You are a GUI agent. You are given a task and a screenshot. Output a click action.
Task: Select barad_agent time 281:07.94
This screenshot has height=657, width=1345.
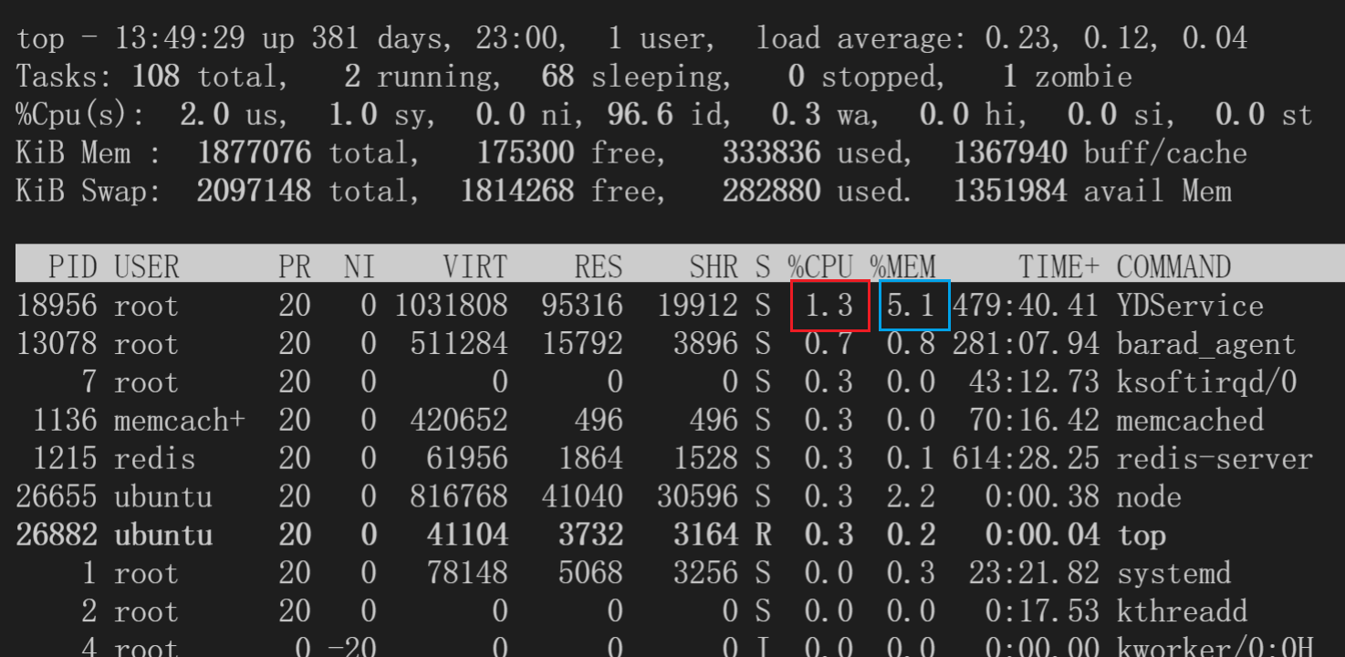1026,344
